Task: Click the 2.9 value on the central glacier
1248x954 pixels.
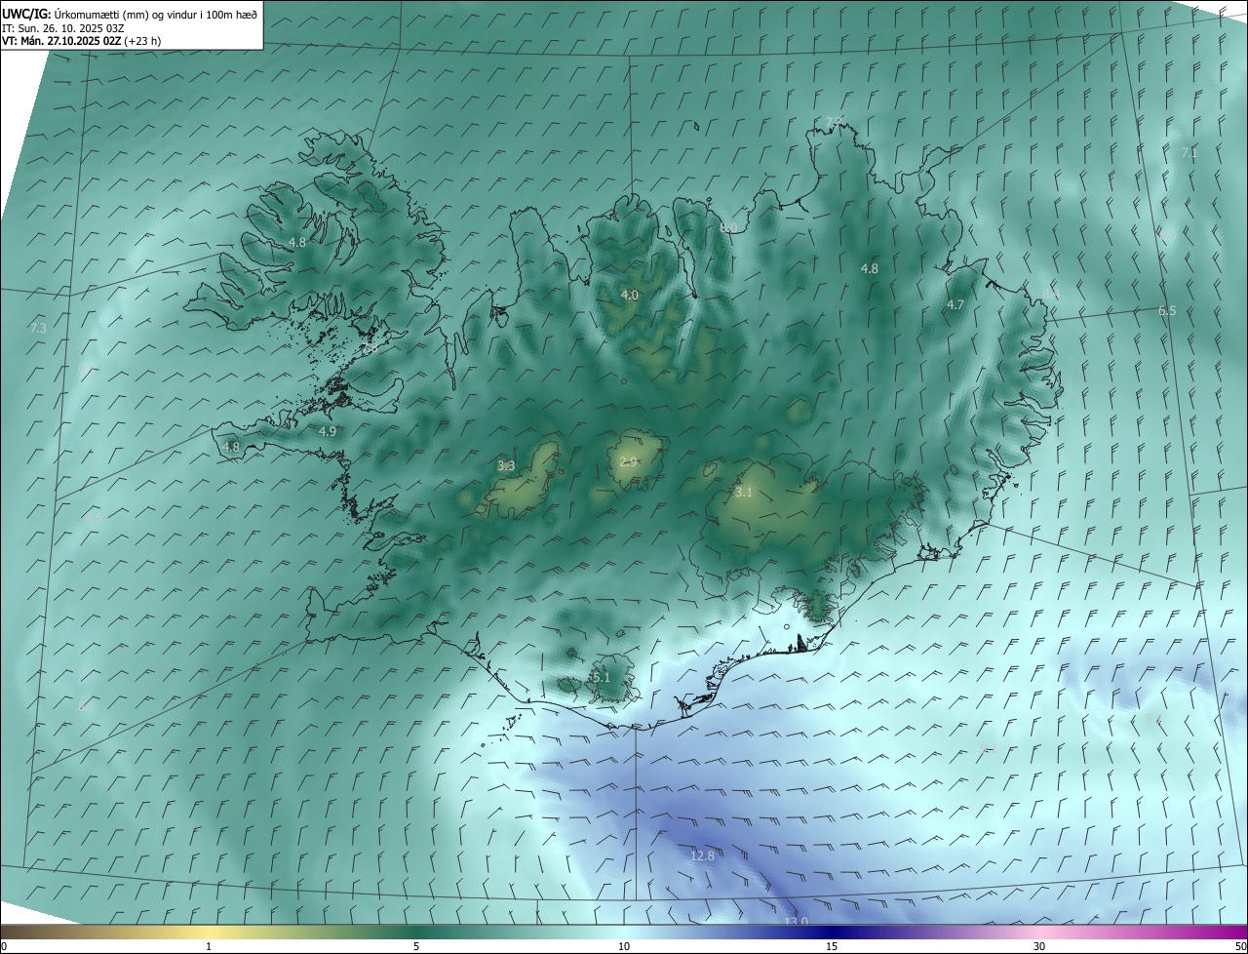Action: coord(628,461)
